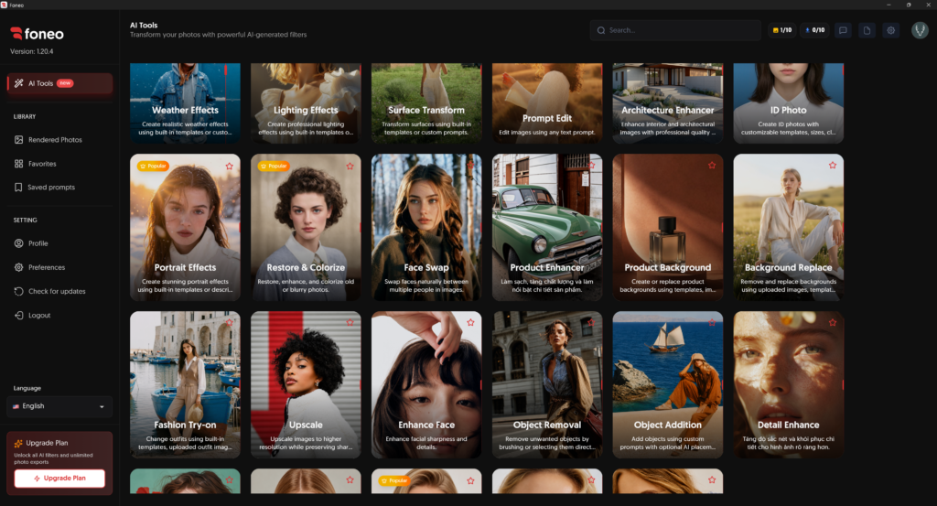Star the Background Replace tool

833,166
